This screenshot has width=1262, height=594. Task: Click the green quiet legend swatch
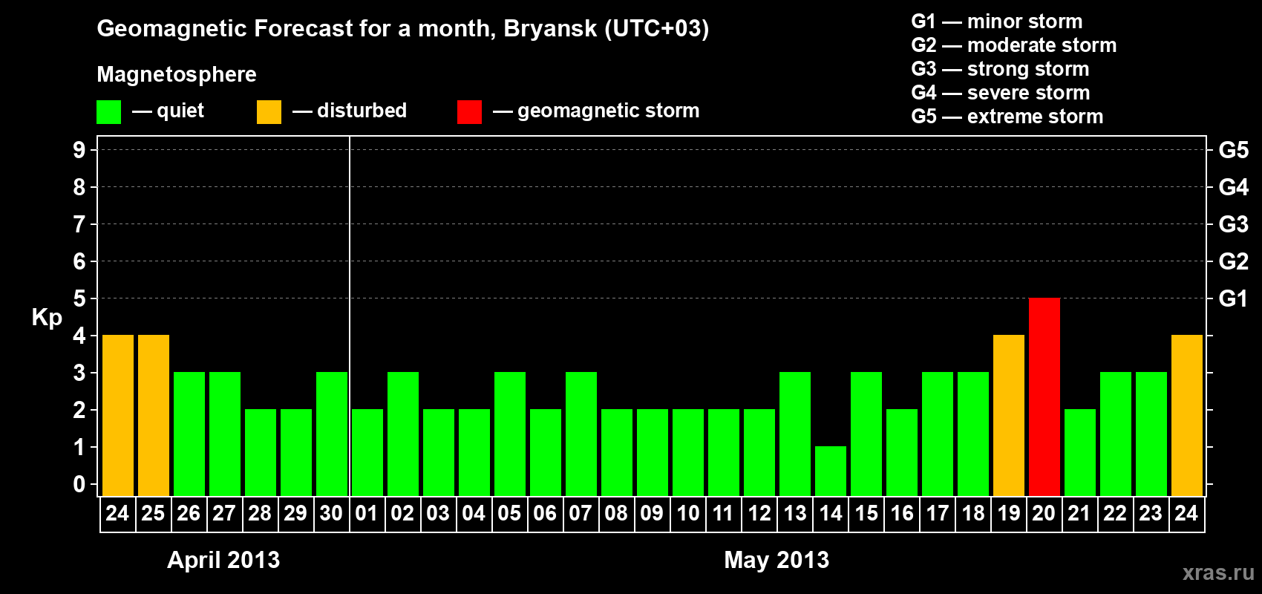pos(108,112)
